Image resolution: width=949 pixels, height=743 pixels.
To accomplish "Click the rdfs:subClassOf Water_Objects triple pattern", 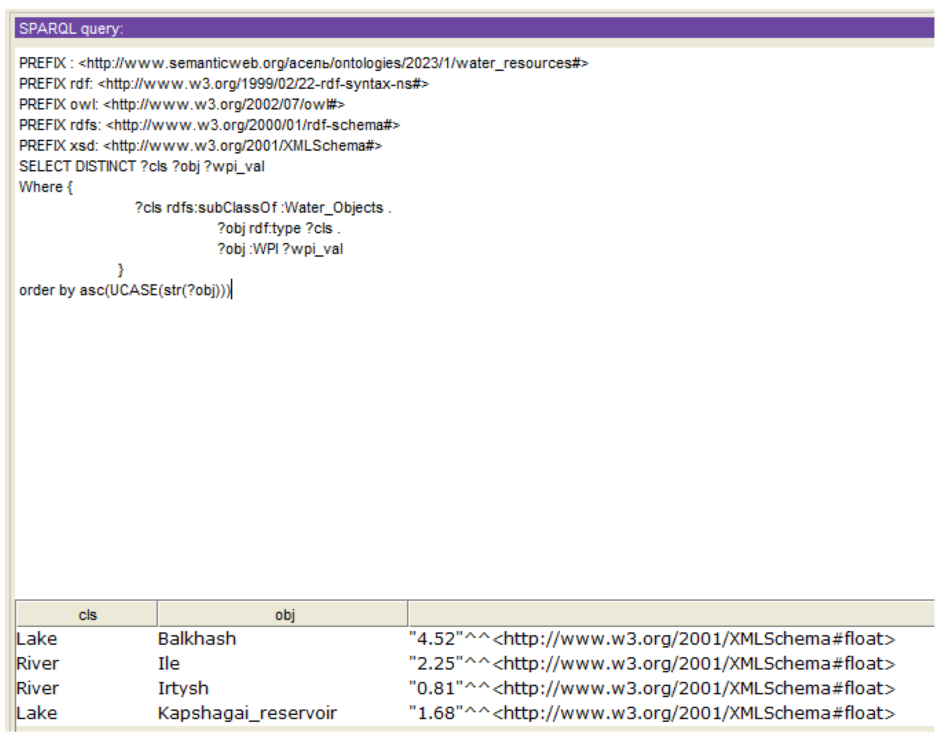I will pos(263,208).
